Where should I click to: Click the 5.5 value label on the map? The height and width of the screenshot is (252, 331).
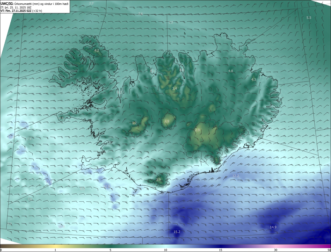pos(309,18)
